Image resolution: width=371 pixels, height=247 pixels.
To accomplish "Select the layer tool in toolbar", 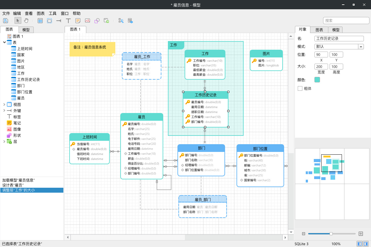I will [106, 21].
